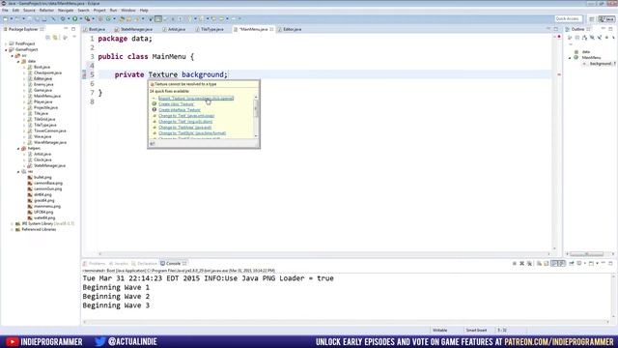
Task: Open the Source menu
Action: tap(29, 11)
